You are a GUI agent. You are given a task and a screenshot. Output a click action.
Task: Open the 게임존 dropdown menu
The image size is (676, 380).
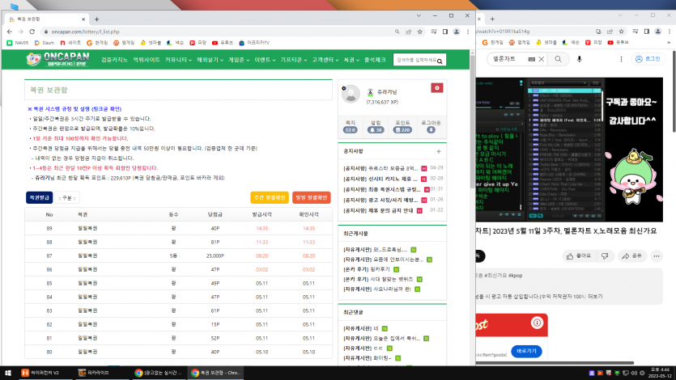[238, 60]
